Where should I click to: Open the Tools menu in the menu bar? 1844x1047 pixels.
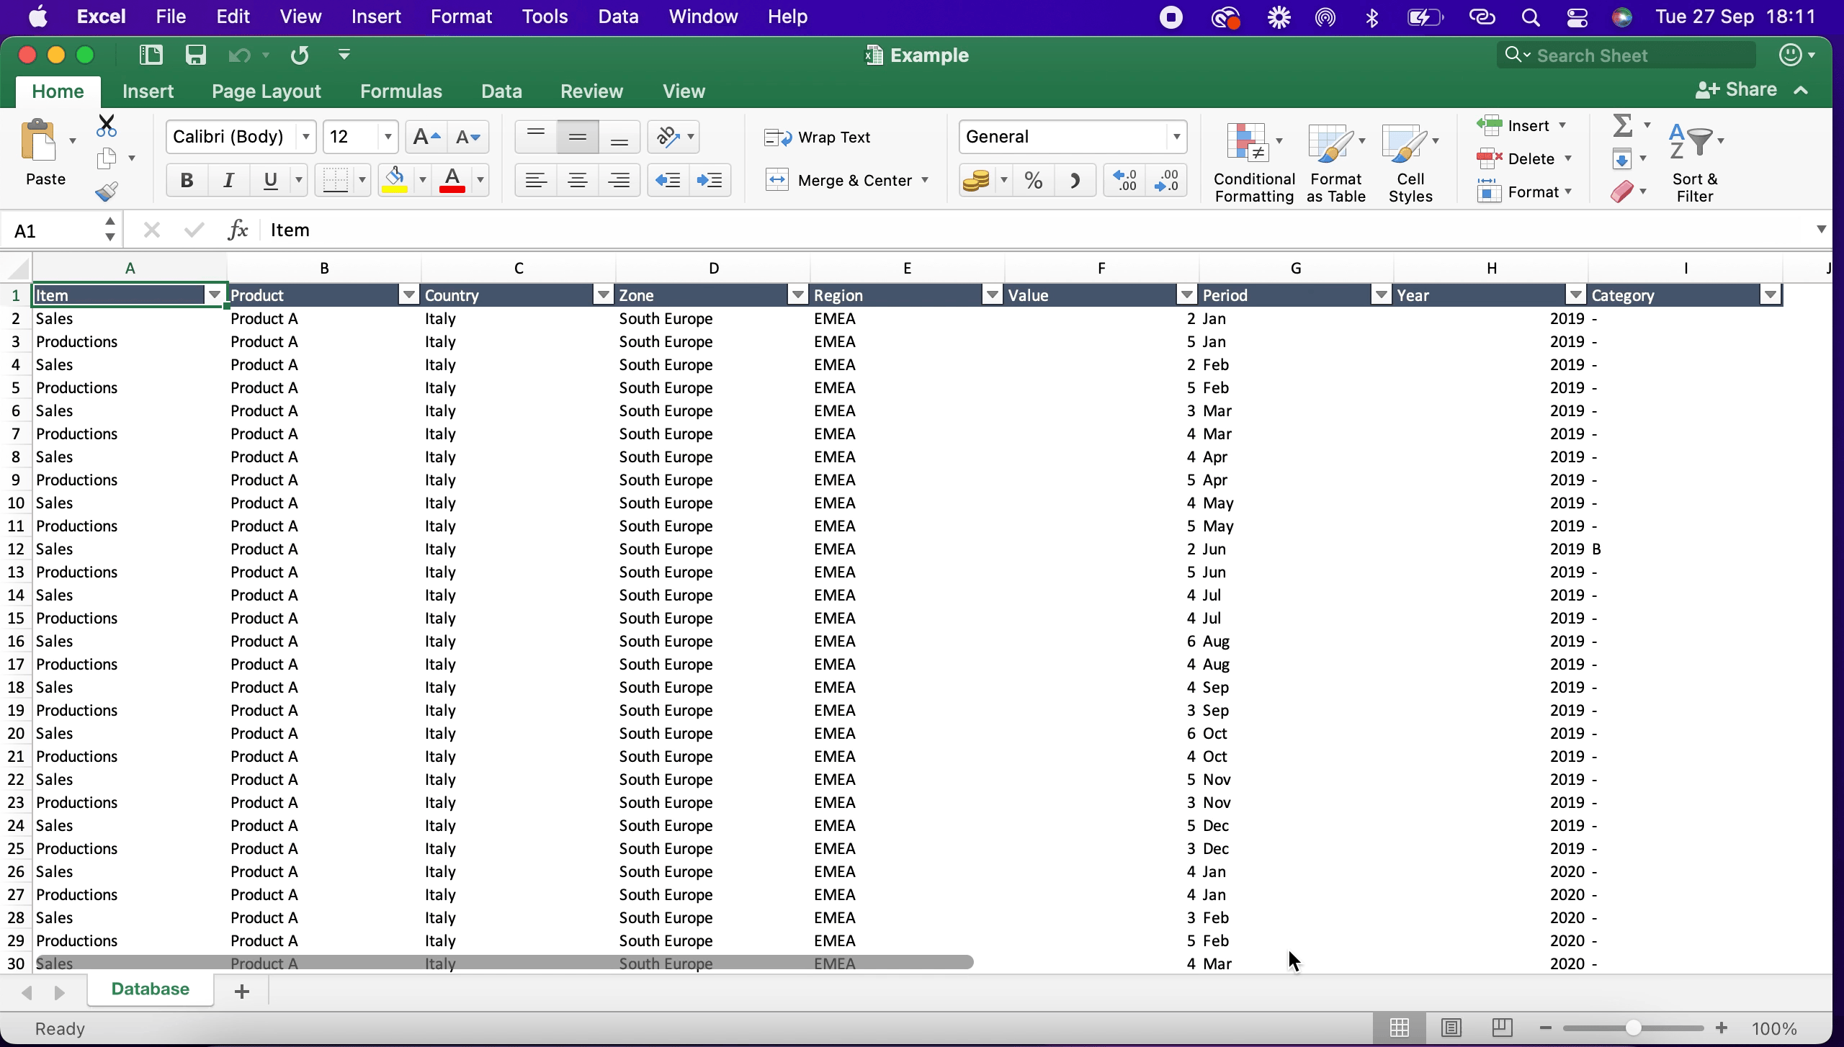[x=544, y=16]
